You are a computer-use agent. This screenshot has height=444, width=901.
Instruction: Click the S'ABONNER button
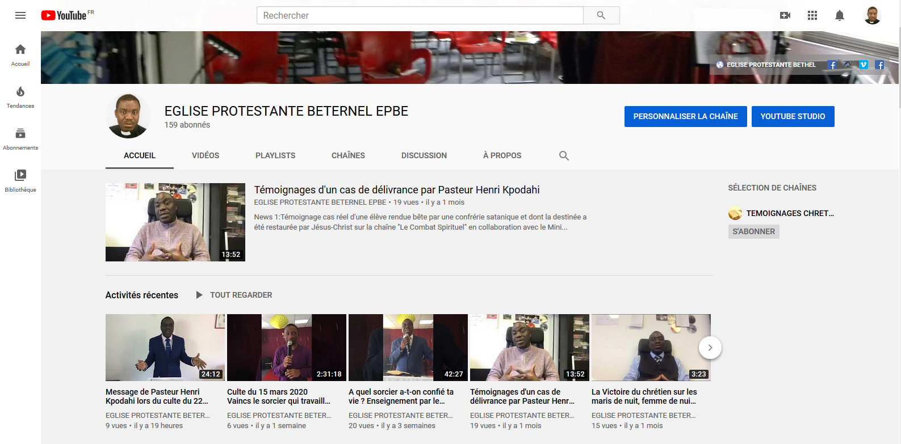point(754,231)
